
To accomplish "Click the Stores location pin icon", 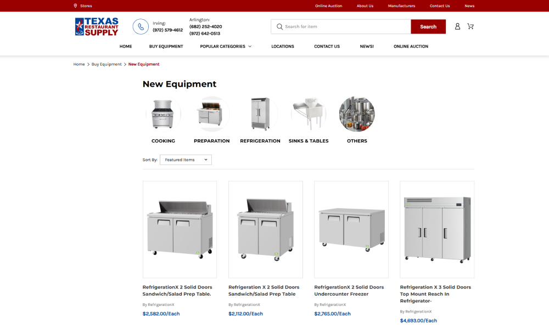I will point(75,5).
